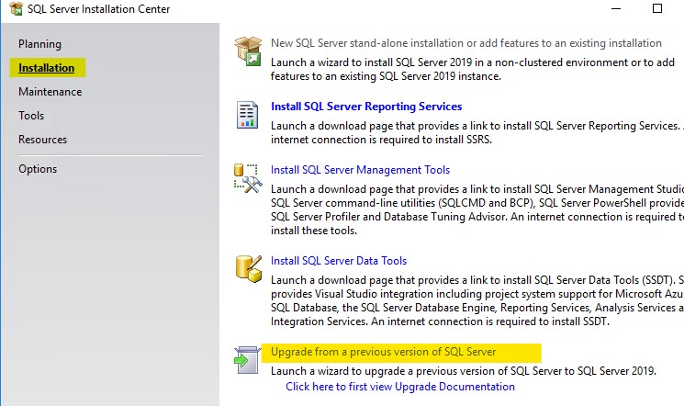
Task: Click the Management Tools hammer wrench icon
Action: [248, 178]
